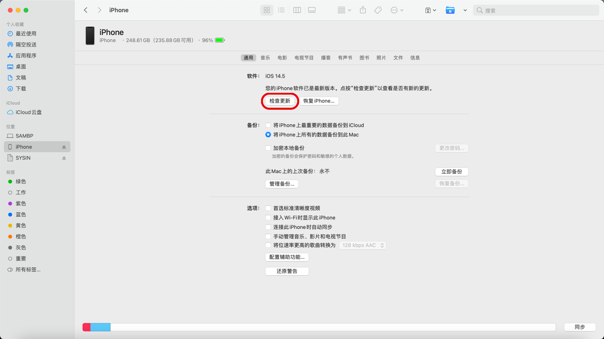Click in the 搜索 search field
The image size is (604, 339).
pyautogui.click(x=536, y=11)
